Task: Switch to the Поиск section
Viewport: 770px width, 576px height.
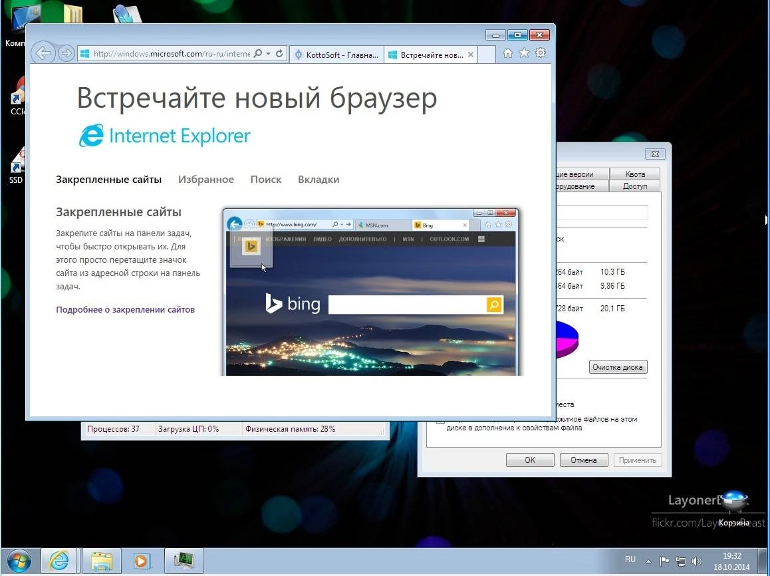Action: pyautogui.click(x=266, y=179)
